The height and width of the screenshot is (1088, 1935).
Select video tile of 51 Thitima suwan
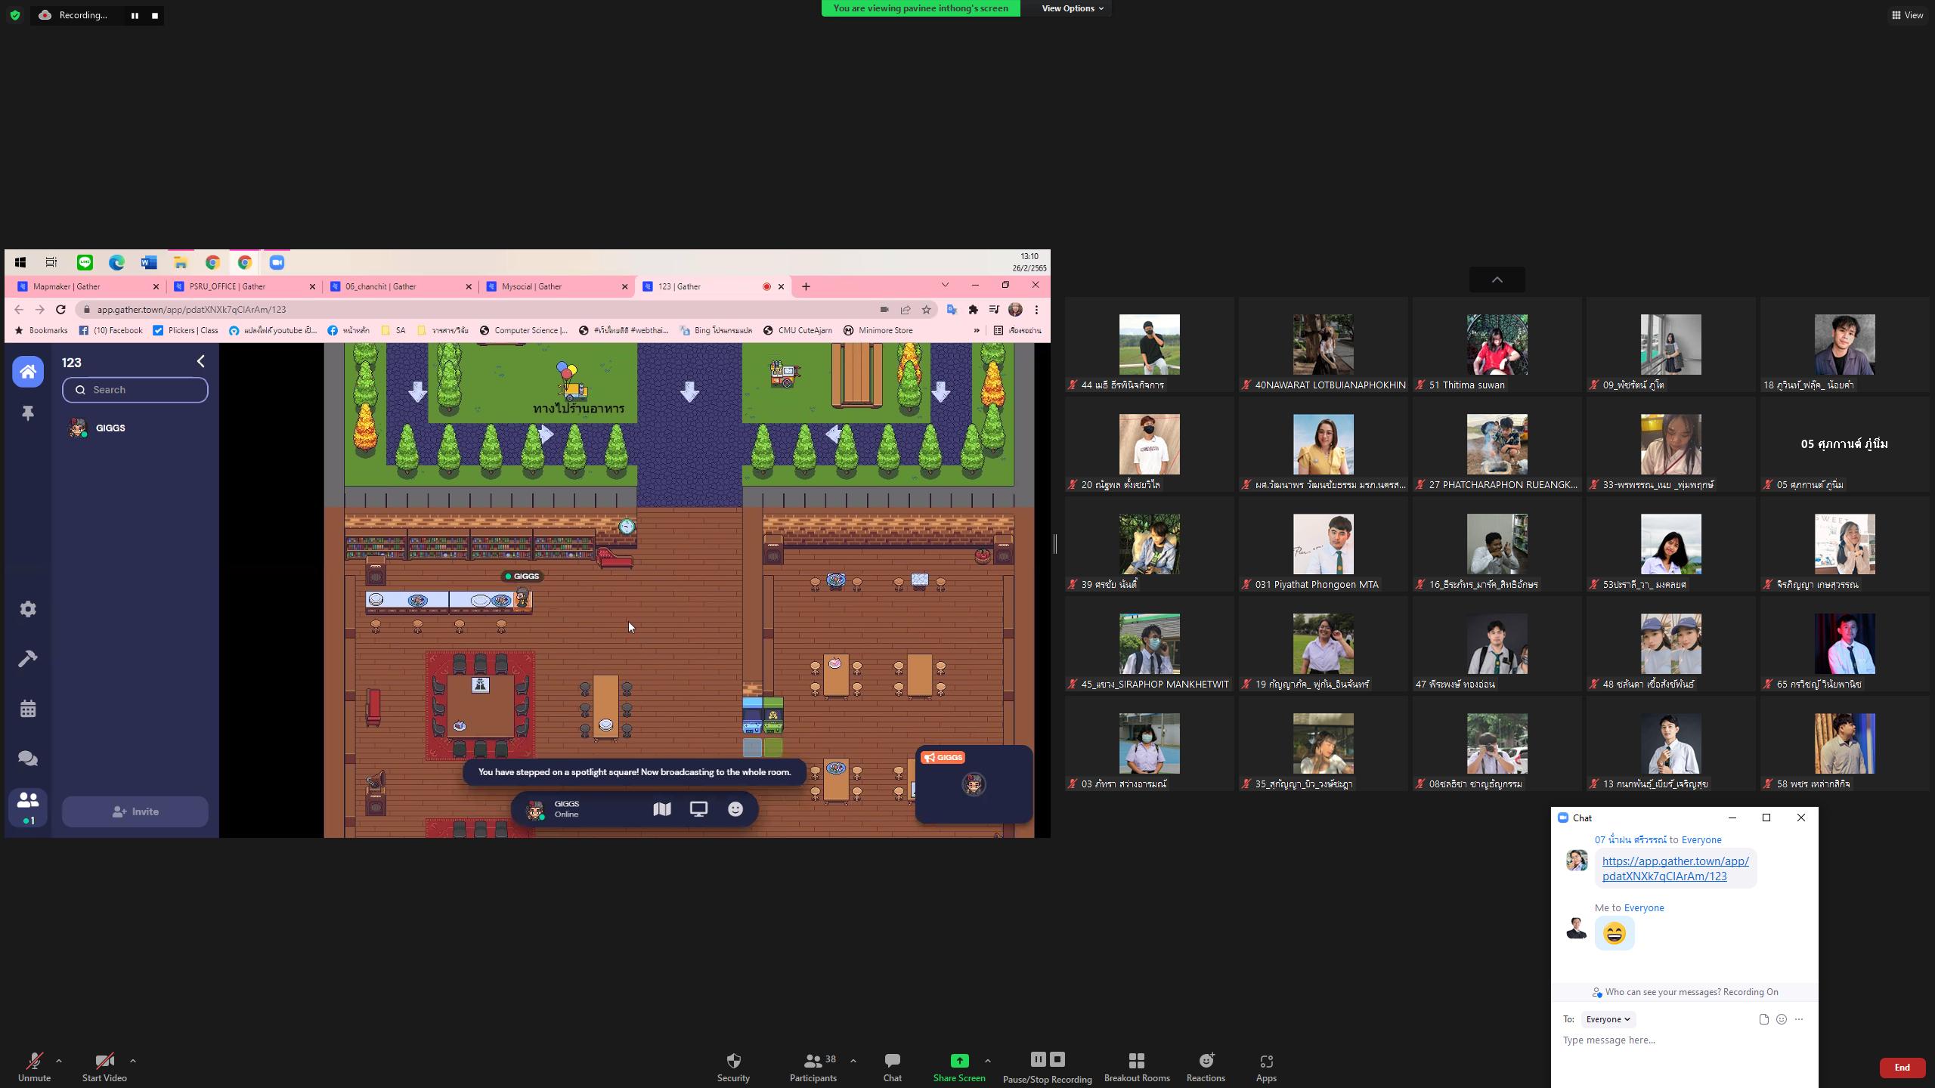pos(1497,345)
